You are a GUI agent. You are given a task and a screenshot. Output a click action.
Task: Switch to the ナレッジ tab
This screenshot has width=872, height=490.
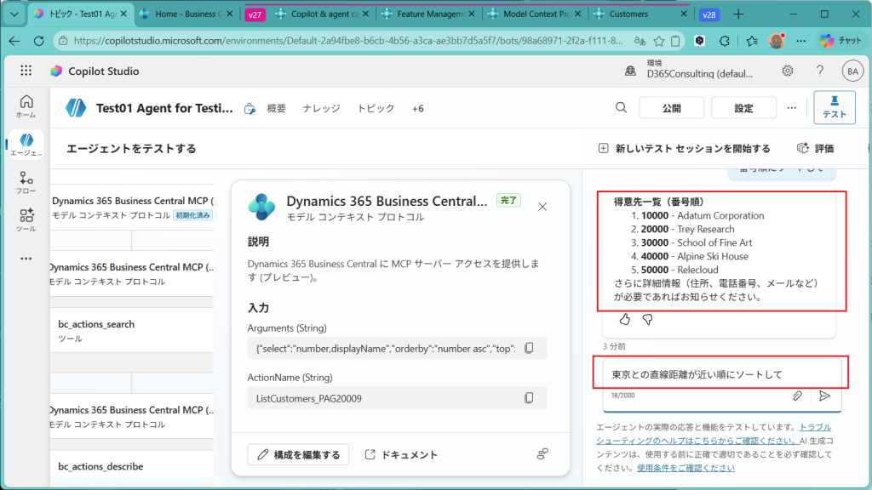tap(321, 109)
